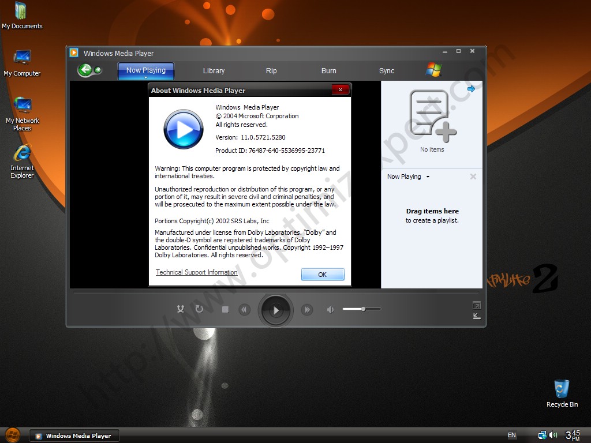Close the list pane with the X
591x443 pixels.
[473, 177]
